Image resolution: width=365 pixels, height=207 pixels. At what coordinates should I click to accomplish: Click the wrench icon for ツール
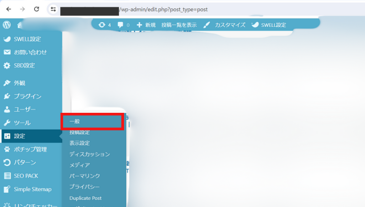[x=7, y=122]
